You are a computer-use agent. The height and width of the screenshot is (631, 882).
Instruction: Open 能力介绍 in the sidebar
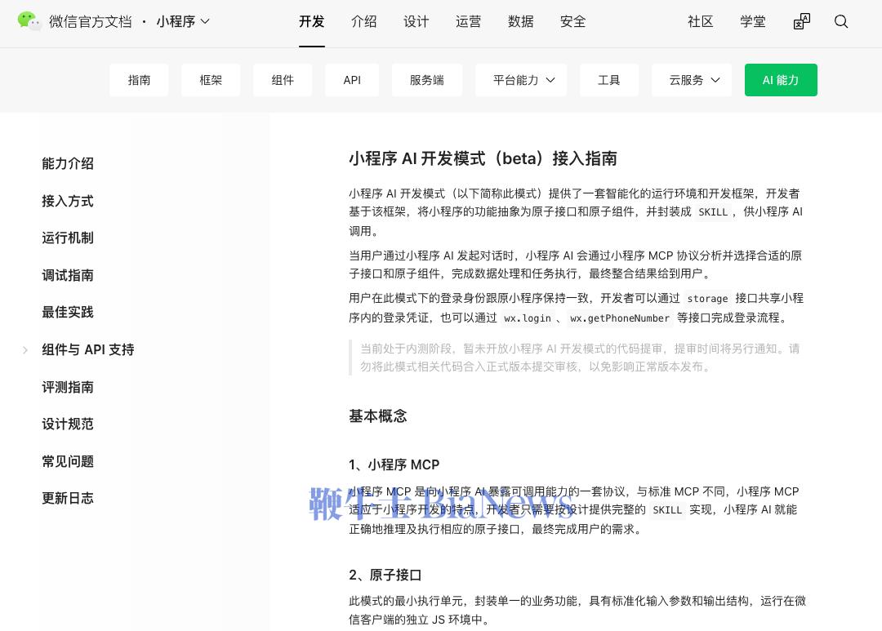tap(68, 163)
